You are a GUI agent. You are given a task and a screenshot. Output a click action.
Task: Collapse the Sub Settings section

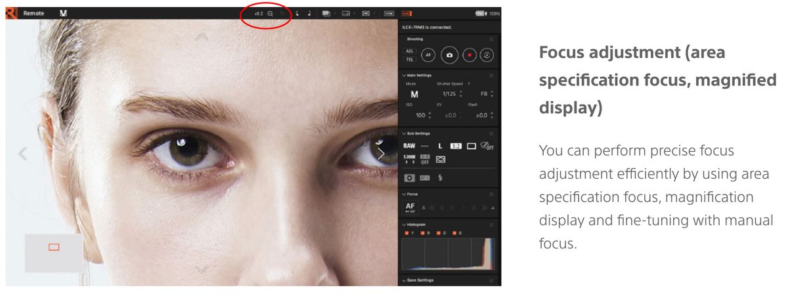pos(404,133)
